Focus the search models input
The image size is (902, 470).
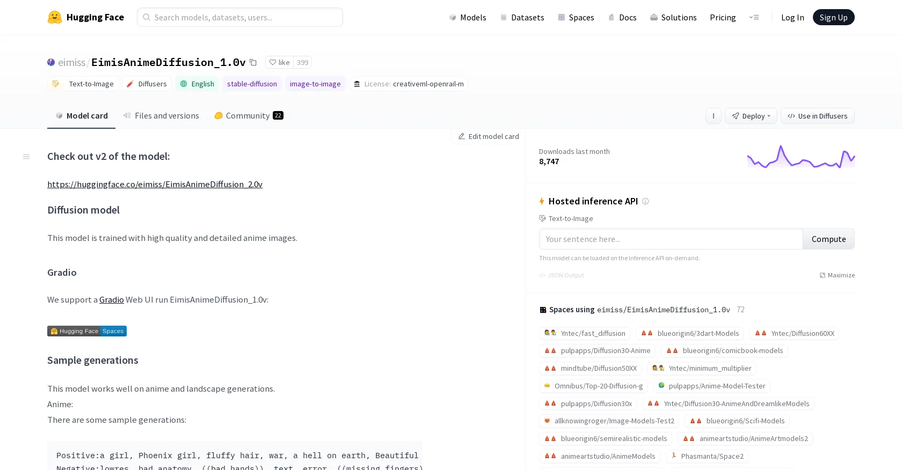[240, 17]
